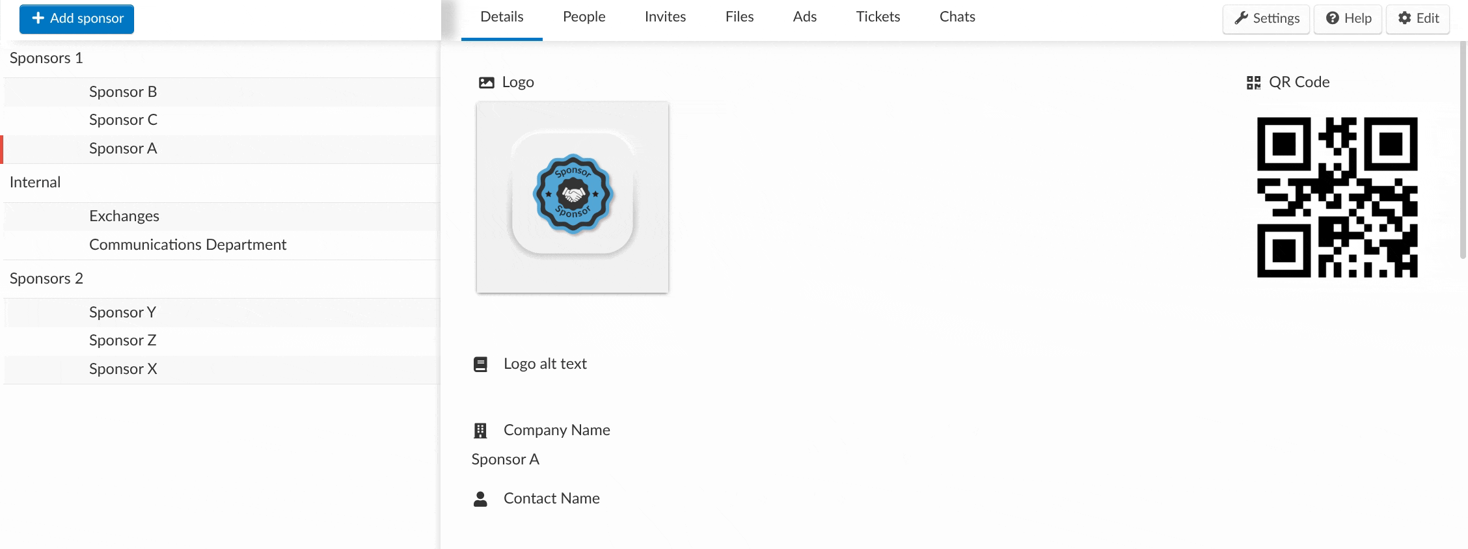The height and width of the screenshot is (549, 1468).
Task: Pick Sponsor Y from the list
Action: pyautogui.click(x=222, y=313)
